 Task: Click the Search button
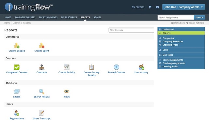coord(199,17)
